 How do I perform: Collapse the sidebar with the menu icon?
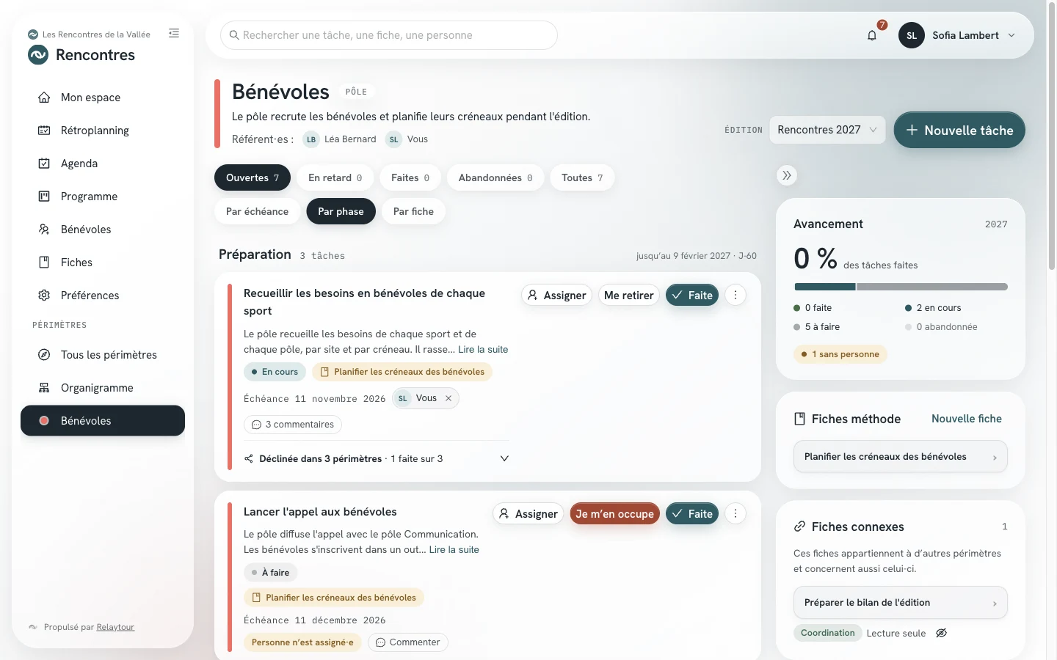click(174, 33)
